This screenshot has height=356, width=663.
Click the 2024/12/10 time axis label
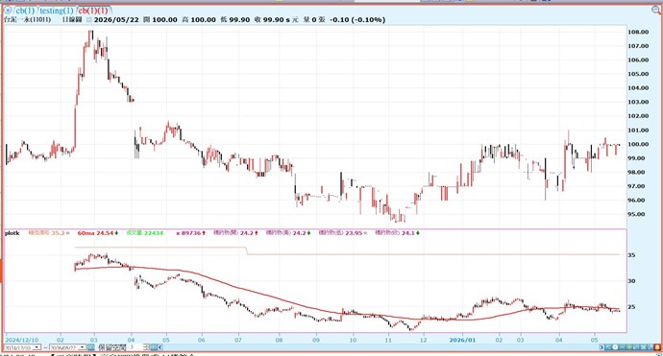click(22, 340)
